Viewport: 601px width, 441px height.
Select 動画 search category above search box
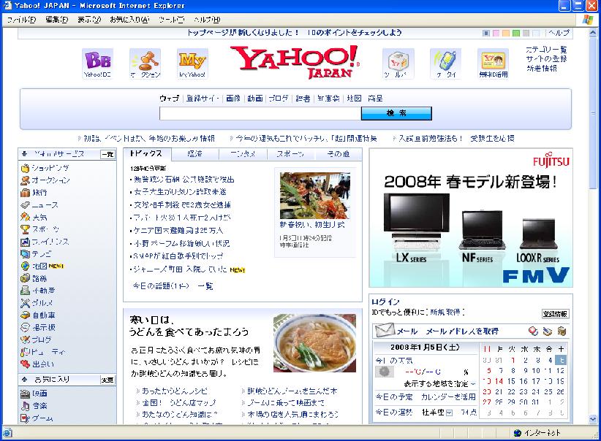(255, 99)
